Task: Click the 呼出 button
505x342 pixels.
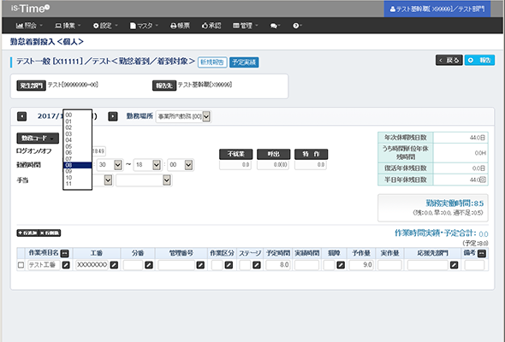Action: (x=273, y=154)
